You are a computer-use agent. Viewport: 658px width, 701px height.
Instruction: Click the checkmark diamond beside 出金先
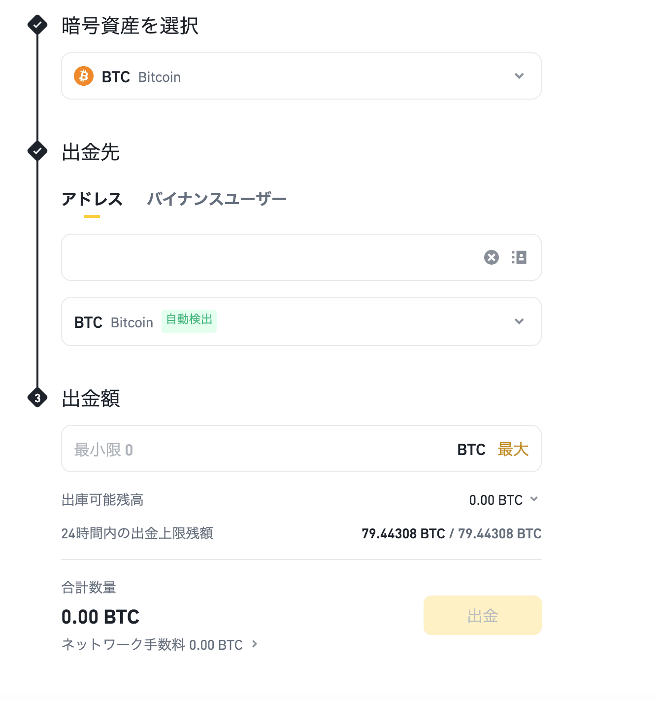click(37, 151)
